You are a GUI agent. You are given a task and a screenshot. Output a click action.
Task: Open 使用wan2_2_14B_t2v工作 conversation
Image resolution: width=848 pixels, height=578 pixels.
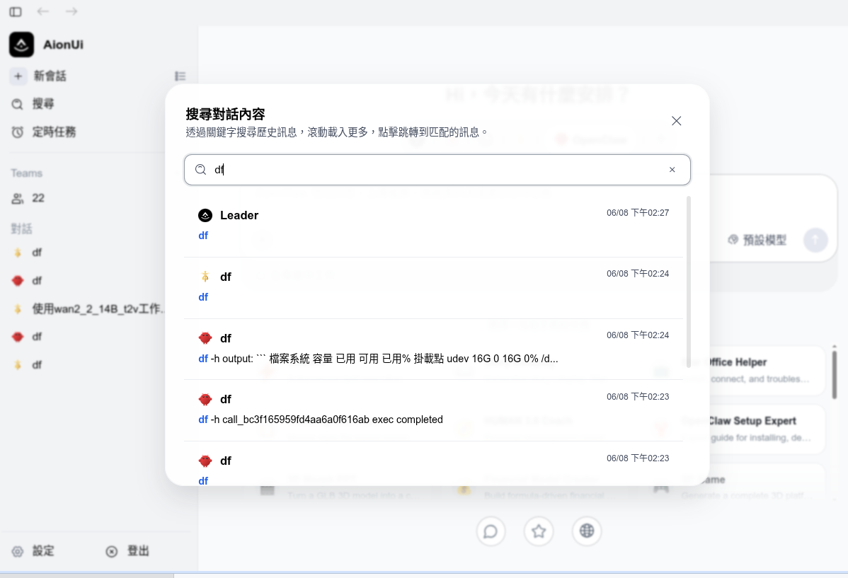click(x=98, y=308)
